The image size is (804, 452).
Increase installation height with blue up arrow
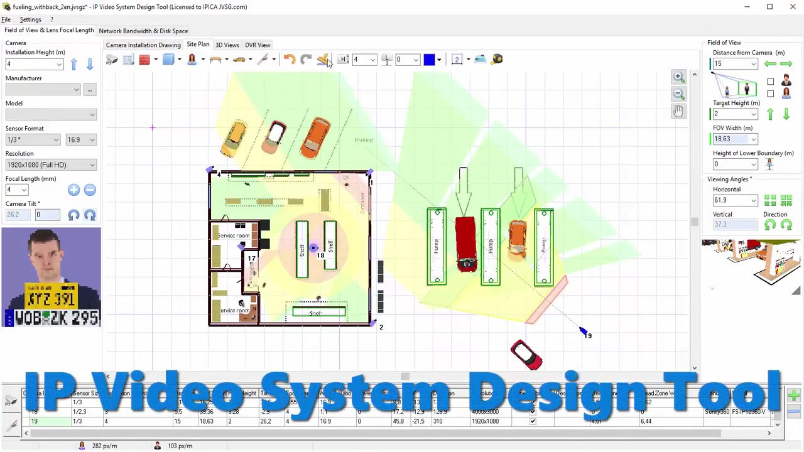pos(74,64)
